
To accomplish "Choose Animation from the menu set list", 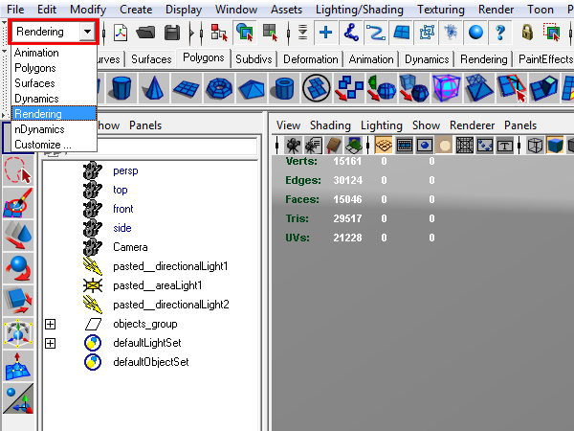I will coord(36,53).
